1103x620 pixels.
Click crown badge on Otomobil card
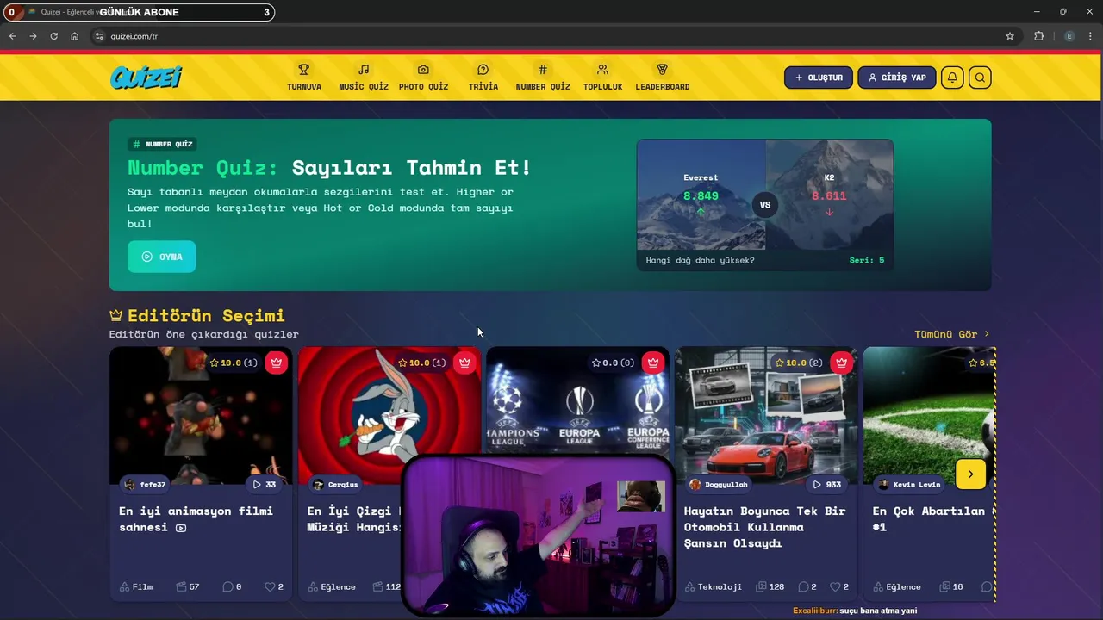click(842, 363)
